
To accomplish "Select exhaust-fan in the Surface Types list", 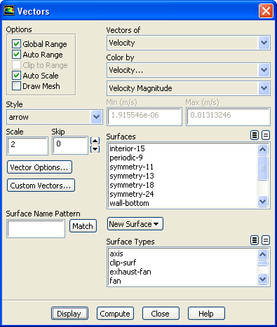I will [182, 272].
